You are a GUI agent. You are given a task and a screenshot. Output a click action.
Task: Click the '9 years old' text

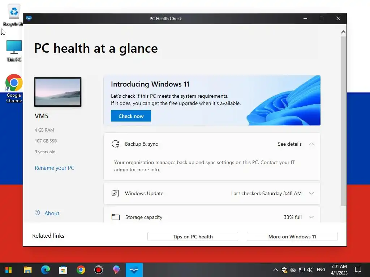(x=45, y=152)
